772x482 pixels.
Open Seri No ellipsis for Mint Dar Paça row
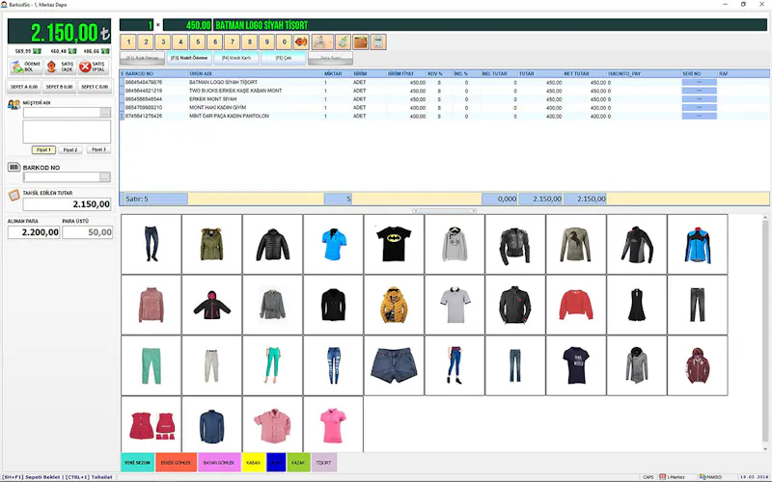coord(699,116)
